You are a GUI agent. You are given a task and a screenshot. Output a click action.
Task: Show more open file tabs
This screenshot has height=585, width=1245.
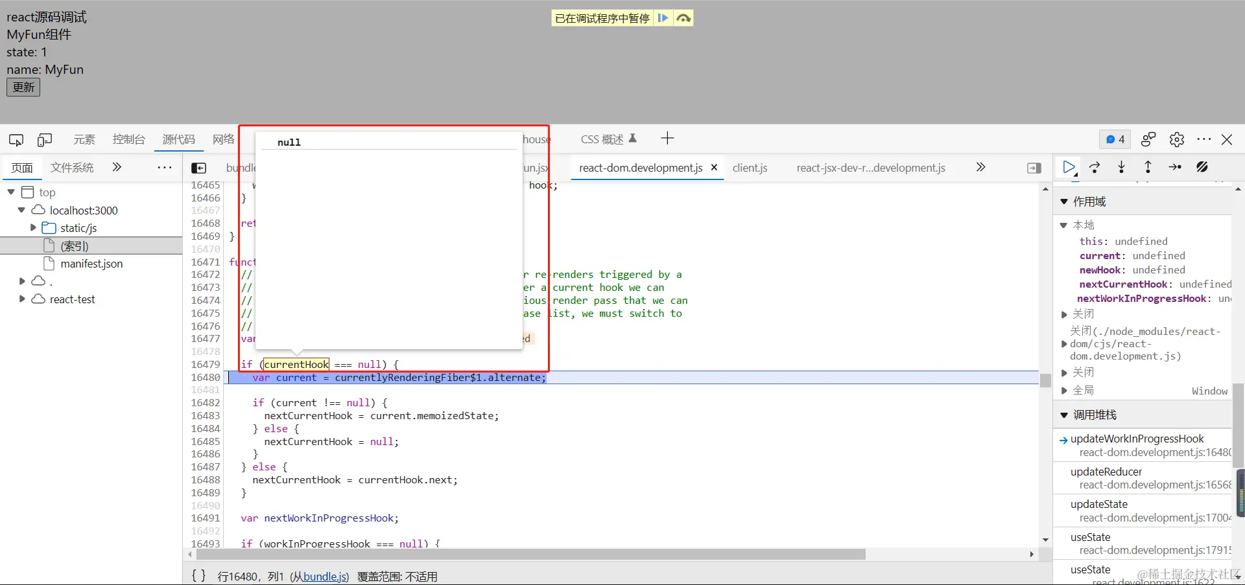(x=980, y=167)
